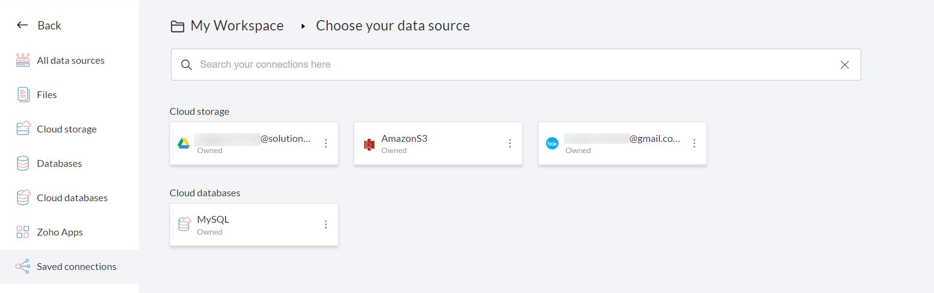This screenshot has width=934, height=293.
Task: Click the Zoho Apps grid icon
Action: tap(23, 232)
